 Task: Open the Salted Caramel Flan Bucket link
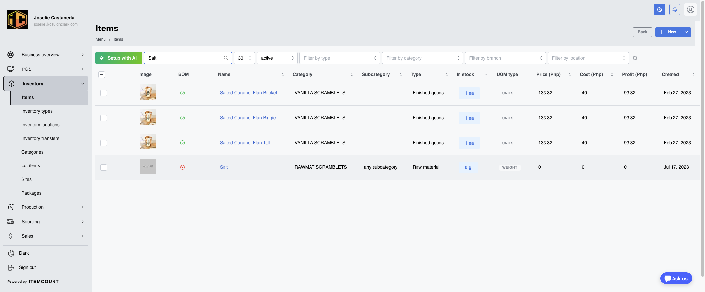pyautogui.click(x=248, y=93)
